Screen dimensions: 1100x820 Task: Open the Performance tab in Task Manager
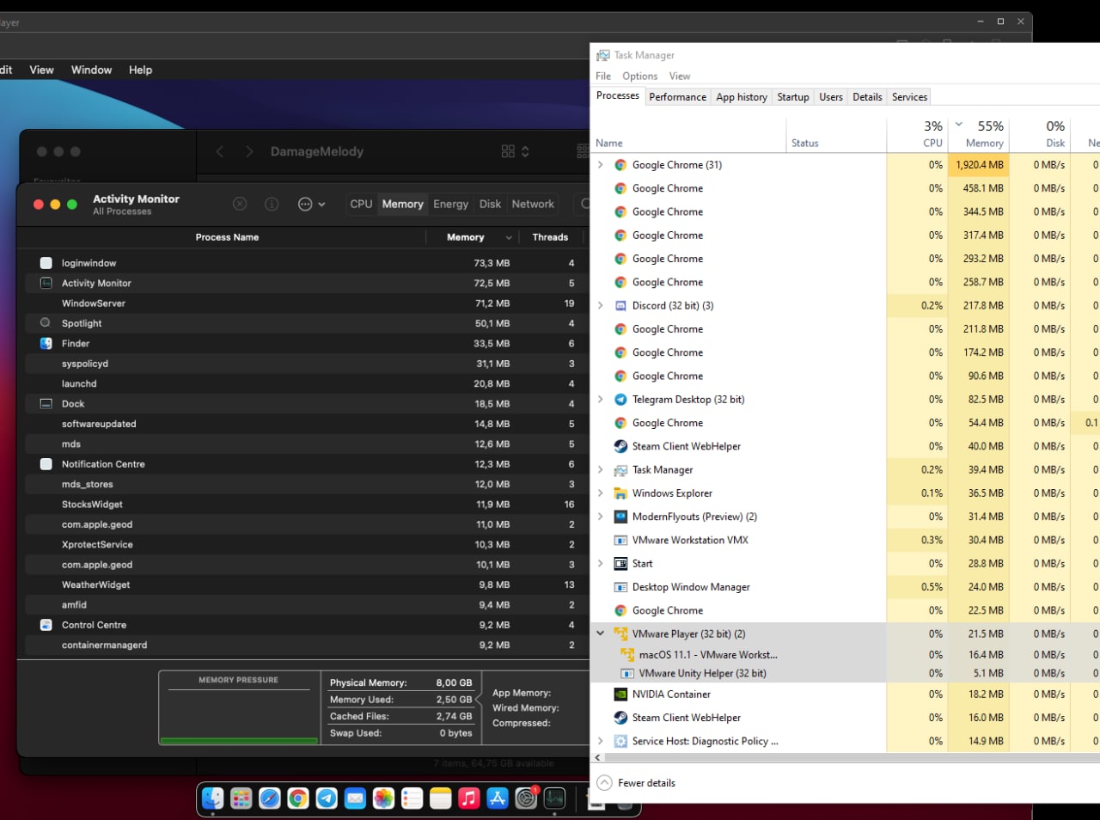[678, 97]
